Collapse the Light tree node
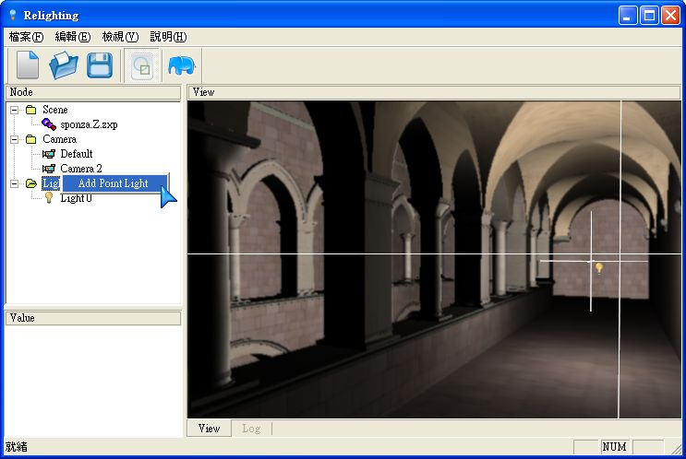Screen dimensions: 686x459 [15, 183]
